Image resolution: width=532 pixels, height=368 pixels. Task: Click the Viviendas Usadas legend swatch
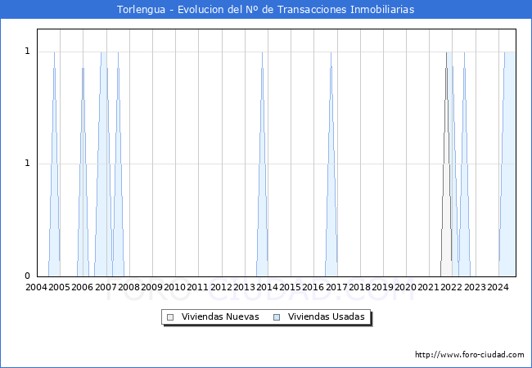point(277,317)
